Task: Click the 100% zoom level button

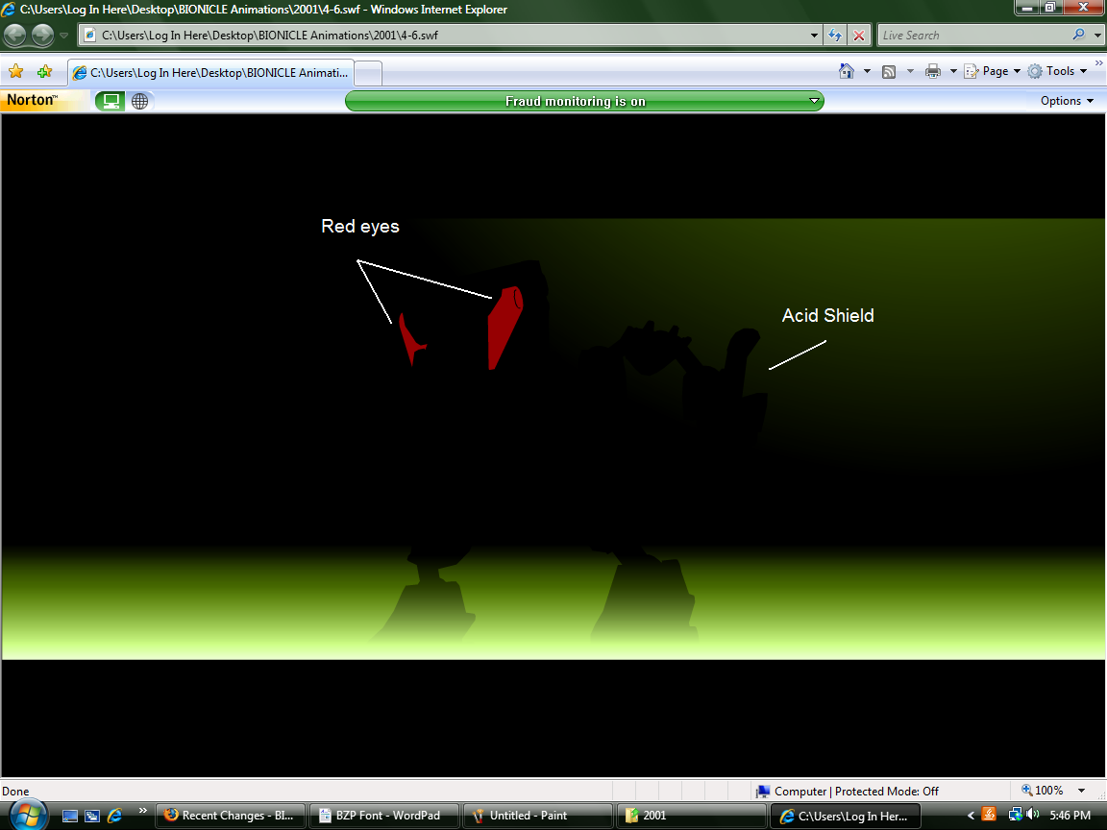Action: tap(1042, 791)
